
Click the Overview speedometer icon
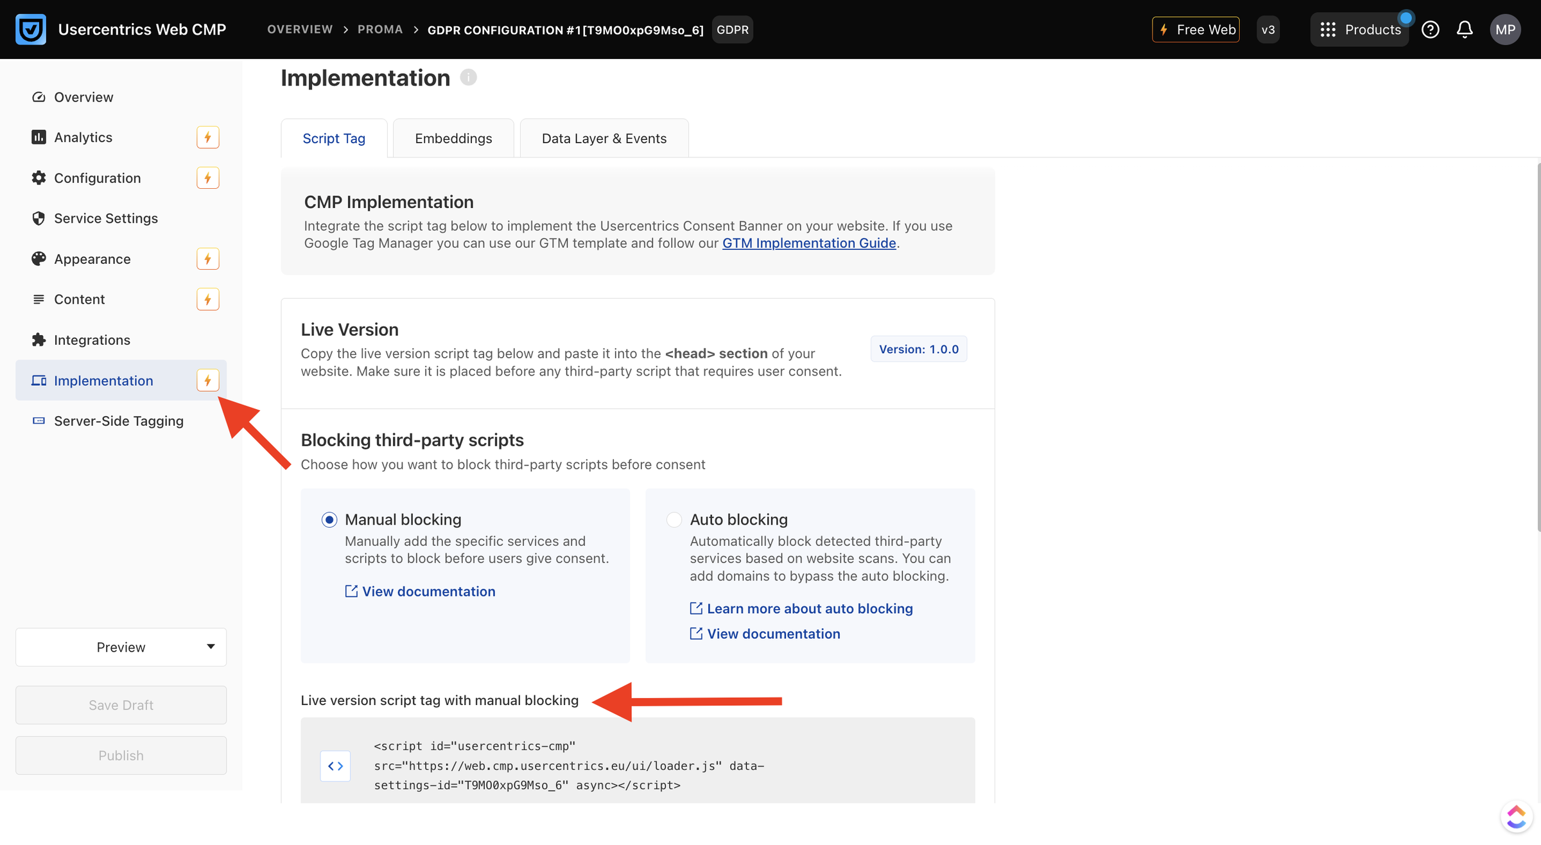(39, 97)
